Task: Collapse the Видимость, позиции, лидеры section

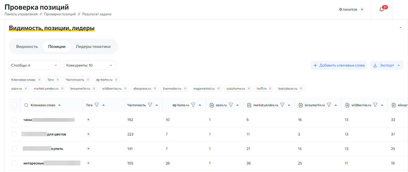Action: [401, 28]
